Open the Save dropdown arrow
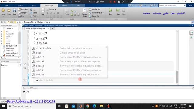The height and width of the screenshot is (109, 194). point(15,16)
